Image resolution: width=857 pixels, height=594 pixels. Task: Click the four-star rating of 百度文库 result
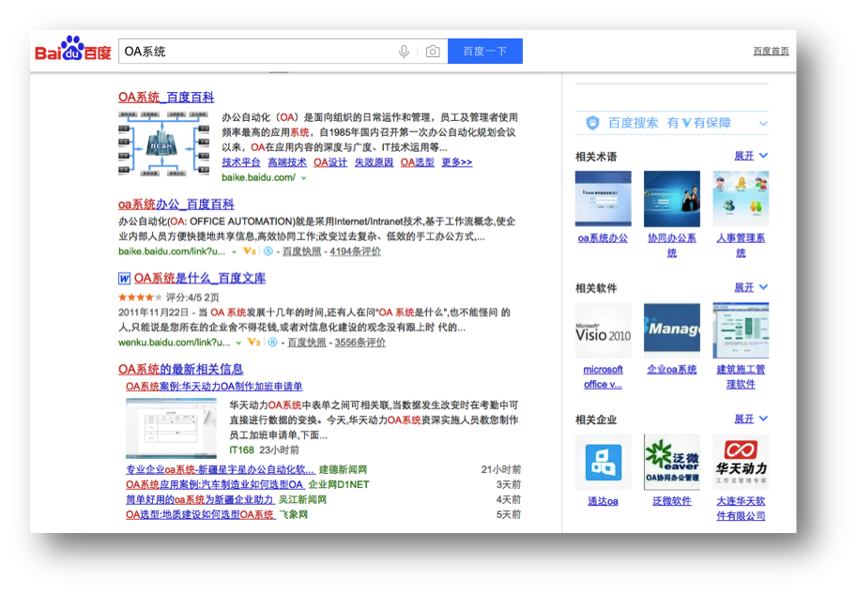click(140, 297)
